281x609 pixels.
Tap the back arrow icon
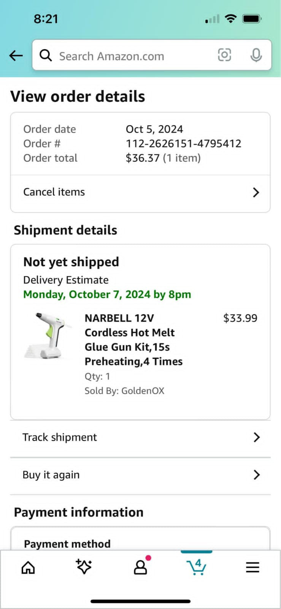[x=16, y=56]
